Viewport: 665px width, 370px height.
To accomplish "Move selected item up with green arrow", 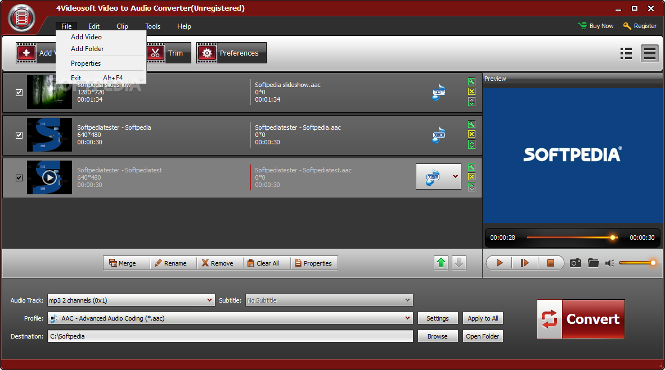I will (441, 263).
